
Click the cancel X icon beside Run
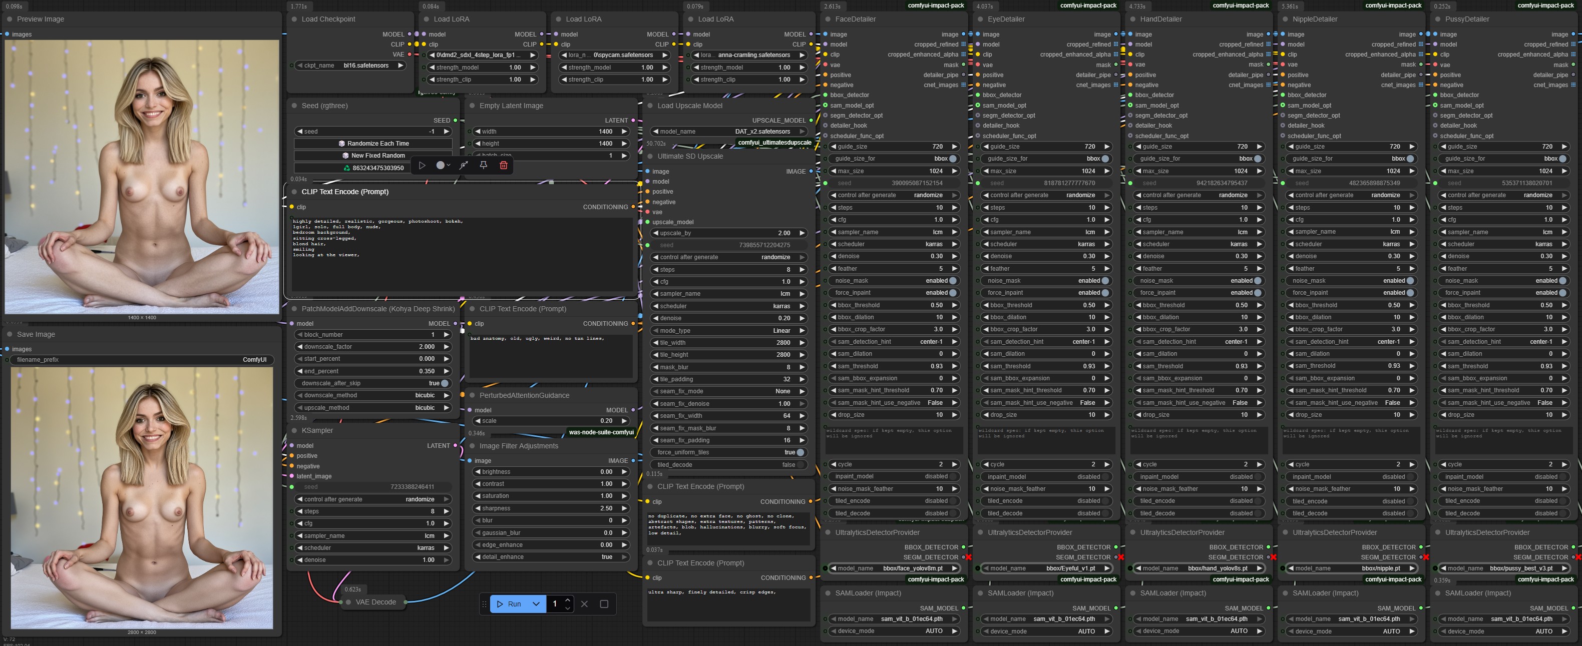(584, 603)
